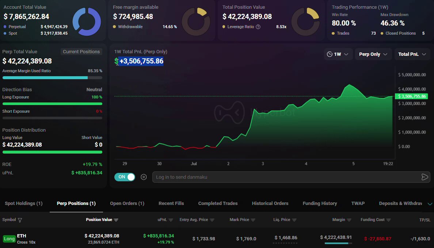Click the ETH Cross 10x symbol cell
The width and height of the screenshot is (434, 248).
tap(26, 239)
